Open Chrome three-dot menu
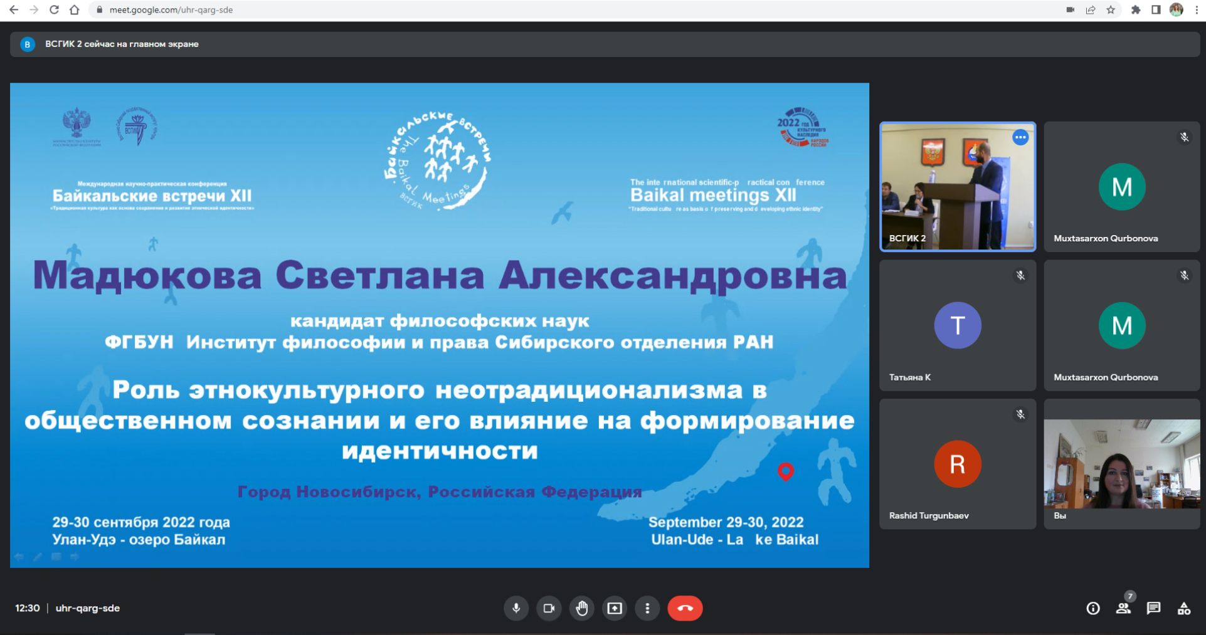1206x635 pixels. click(1196, 10)
